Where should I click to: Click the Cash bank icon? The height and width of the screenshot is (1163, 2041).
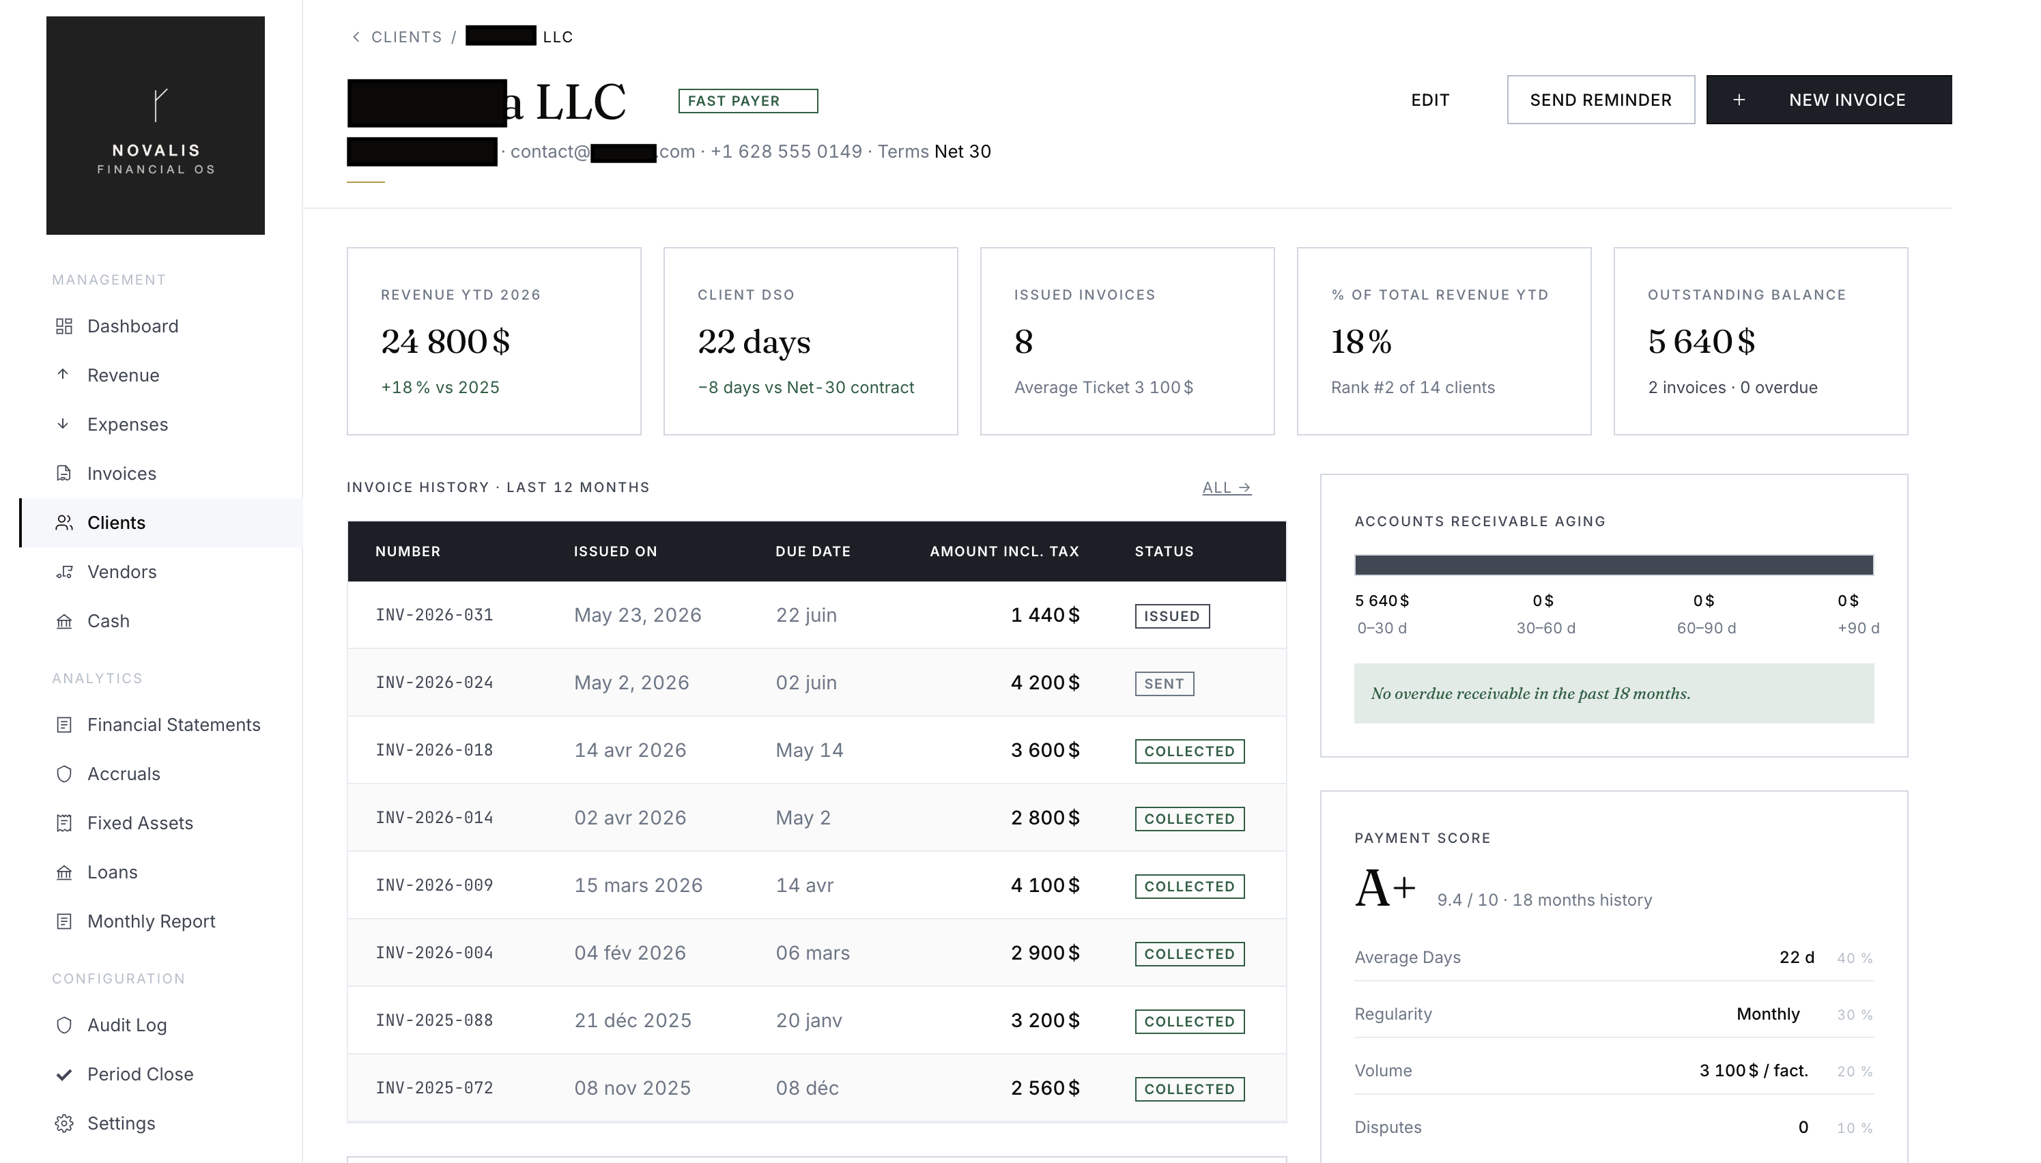64,620
